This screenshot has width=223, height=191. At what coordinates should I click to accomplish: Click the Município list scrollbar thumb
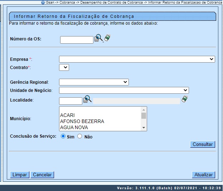click(144, 116)
